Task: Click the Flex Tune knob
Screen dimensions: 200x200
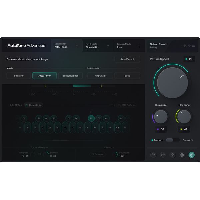Action: pyautogui.click(x=184, y=117)
